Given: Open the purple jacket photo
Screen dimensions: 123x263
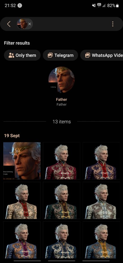Looking at the screenshot, I should click(101, 161).
